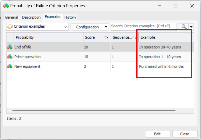Switch to the General tab

(12, 17)
